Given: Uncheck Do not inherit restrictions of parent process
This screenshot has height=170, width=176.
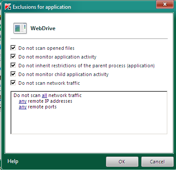Looking at the screenshot, I should click(13, 65).
